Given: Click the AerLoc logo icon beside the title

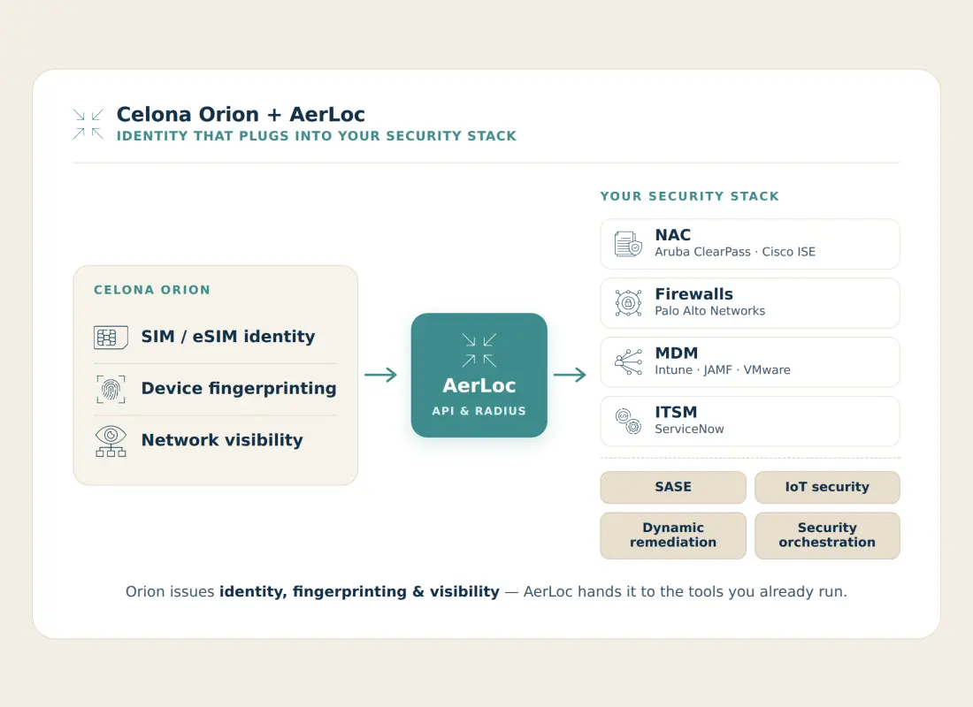Looking at the screenshot, I should [x=88, y=124].
